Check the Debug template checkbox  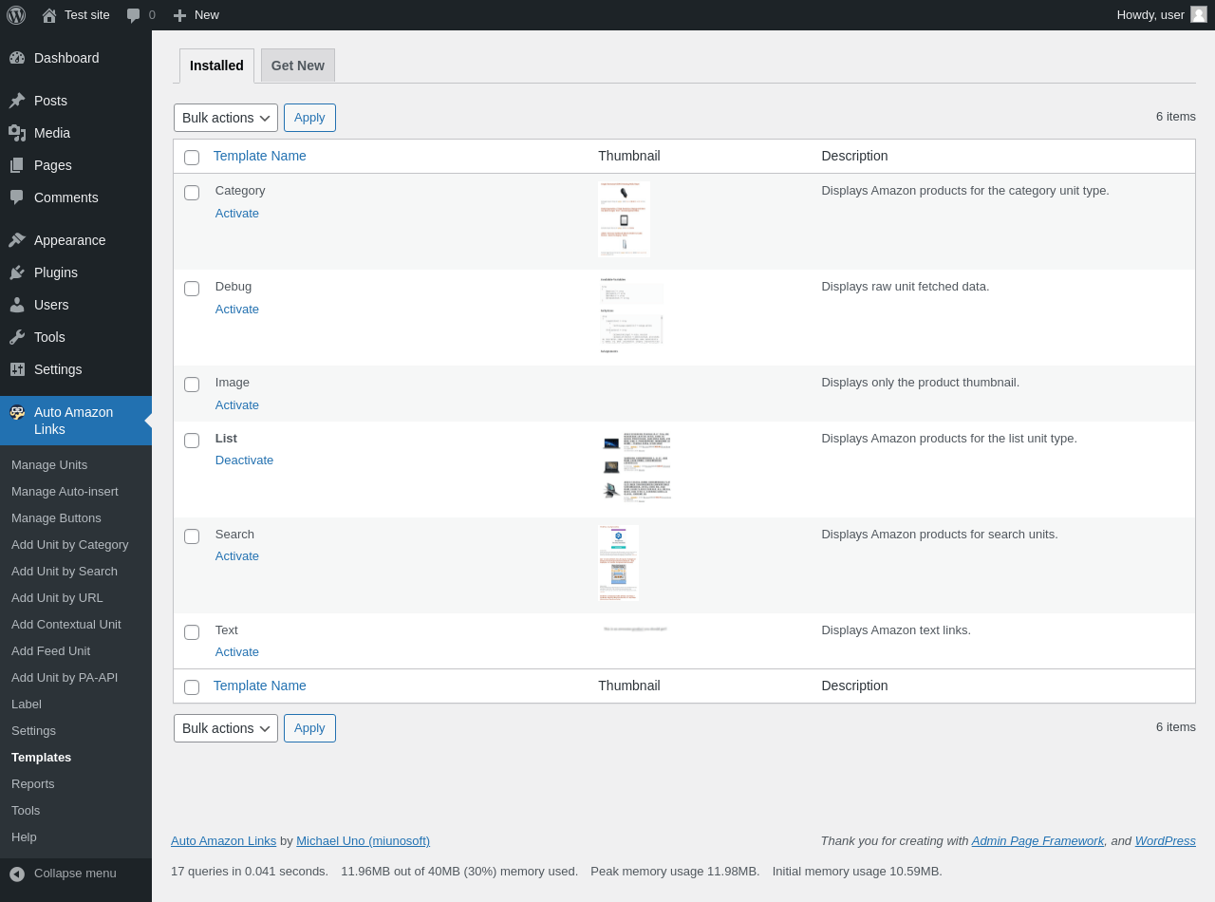(x=192, y=289)
